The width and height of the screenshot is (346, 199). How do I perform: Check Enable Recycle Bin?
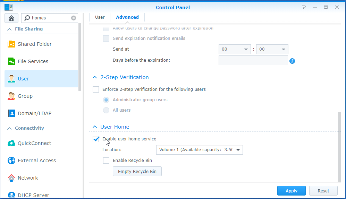click(106, 161)
